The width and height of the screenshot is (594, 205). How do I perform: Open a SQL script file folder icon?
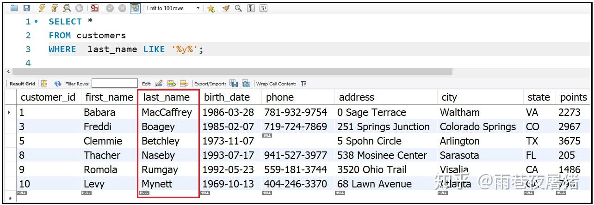pos(15,8)
